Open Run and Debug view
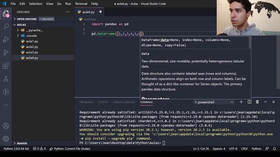The height and width of the screenshot is (157, 280). coord(6,39)
